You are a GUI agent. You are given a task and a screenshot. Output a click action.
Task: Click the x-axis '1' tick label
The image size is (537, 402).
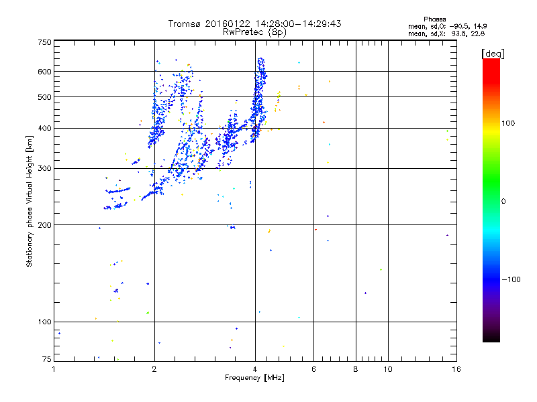point(54,369)
